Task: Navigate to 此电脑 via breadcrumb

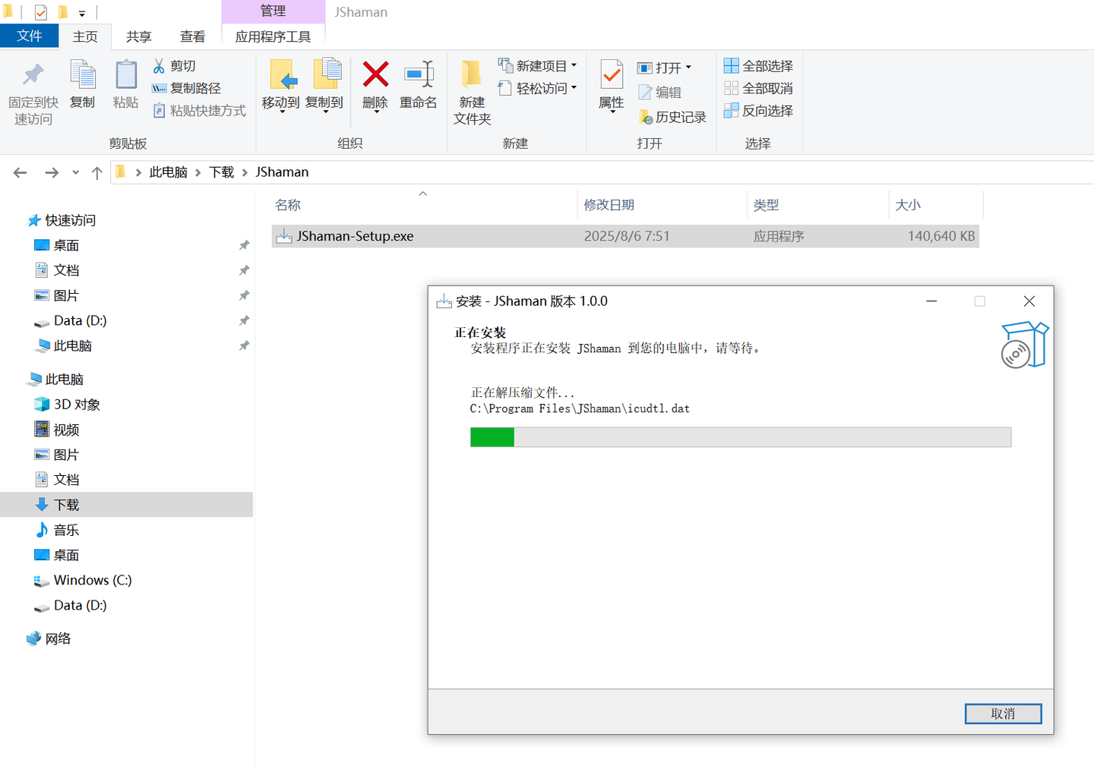Action: pyautogui.click(x=168, y=172)
